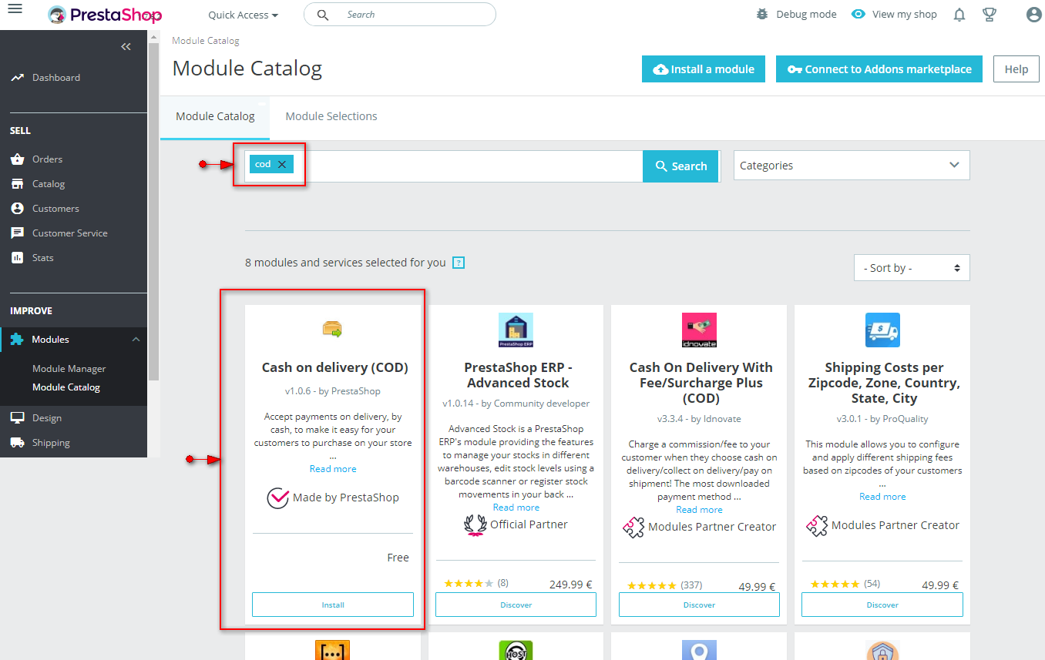Click the Module Catalog breadcrumb link

click(206, 41)
